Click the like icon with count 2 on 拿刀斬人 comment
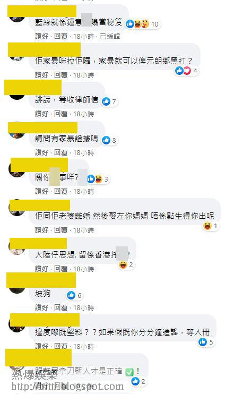234x394 pixels. coord(135,381)
